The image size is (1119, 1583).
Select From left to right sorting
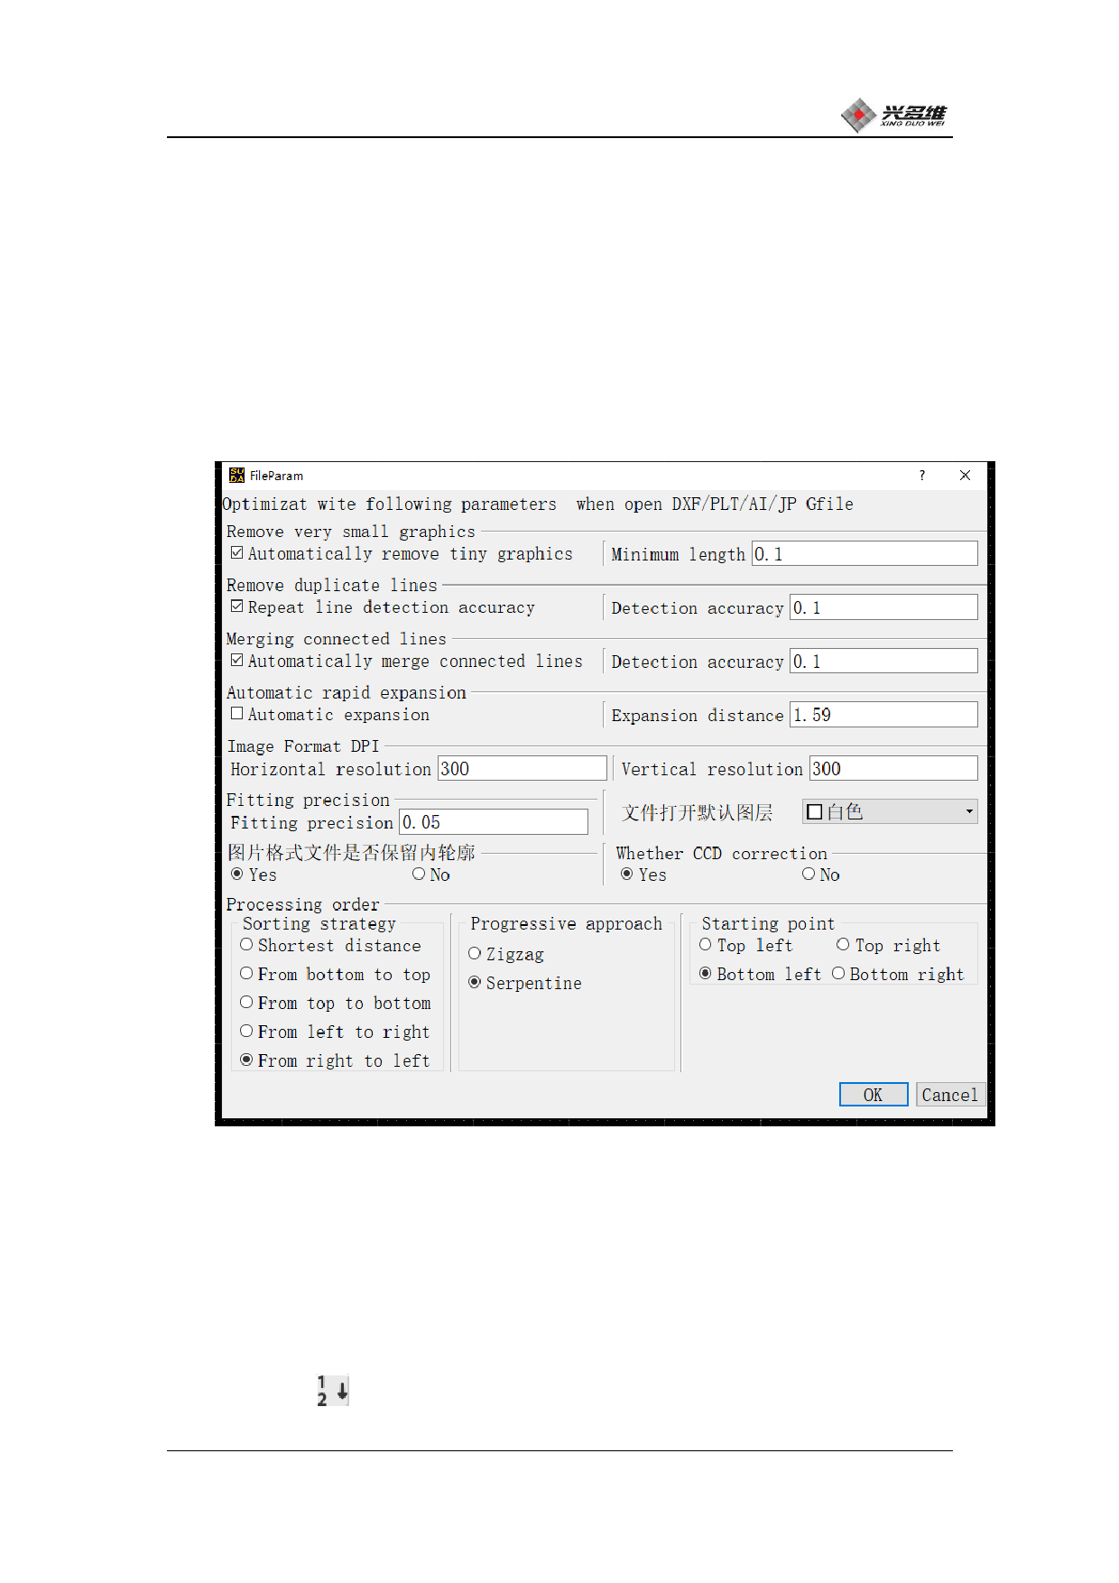coord(246,1031)
